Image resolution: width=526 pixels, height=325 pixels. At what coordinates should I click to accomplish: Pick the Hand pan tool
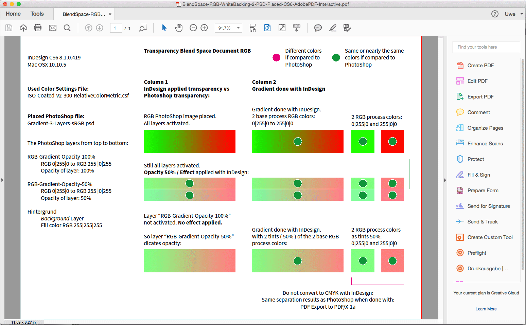179,28
